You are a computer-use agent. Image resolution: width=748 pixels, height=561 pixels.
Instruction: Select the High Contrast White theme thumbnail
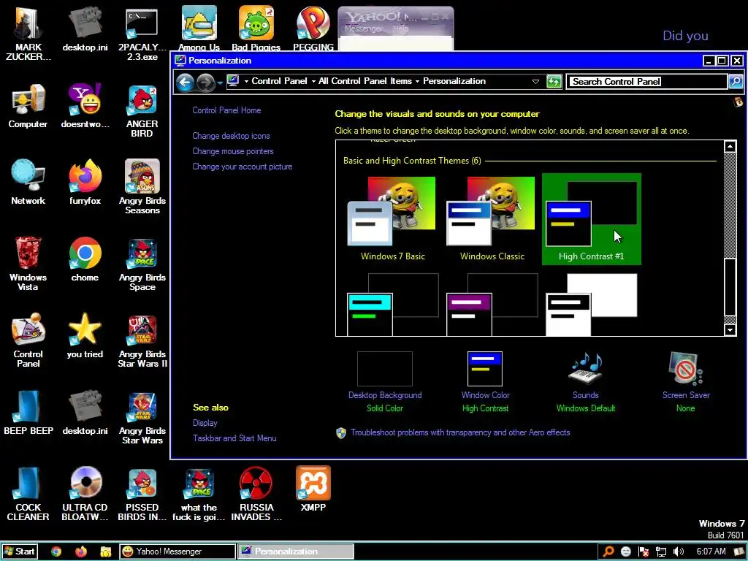click(592, 305)
